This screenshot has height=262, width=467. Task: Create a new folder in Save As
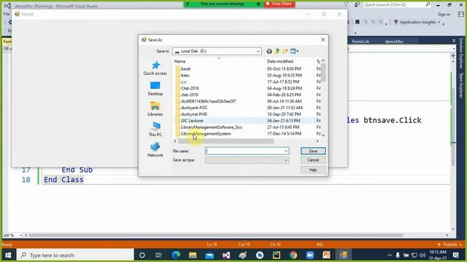point(285,52)
